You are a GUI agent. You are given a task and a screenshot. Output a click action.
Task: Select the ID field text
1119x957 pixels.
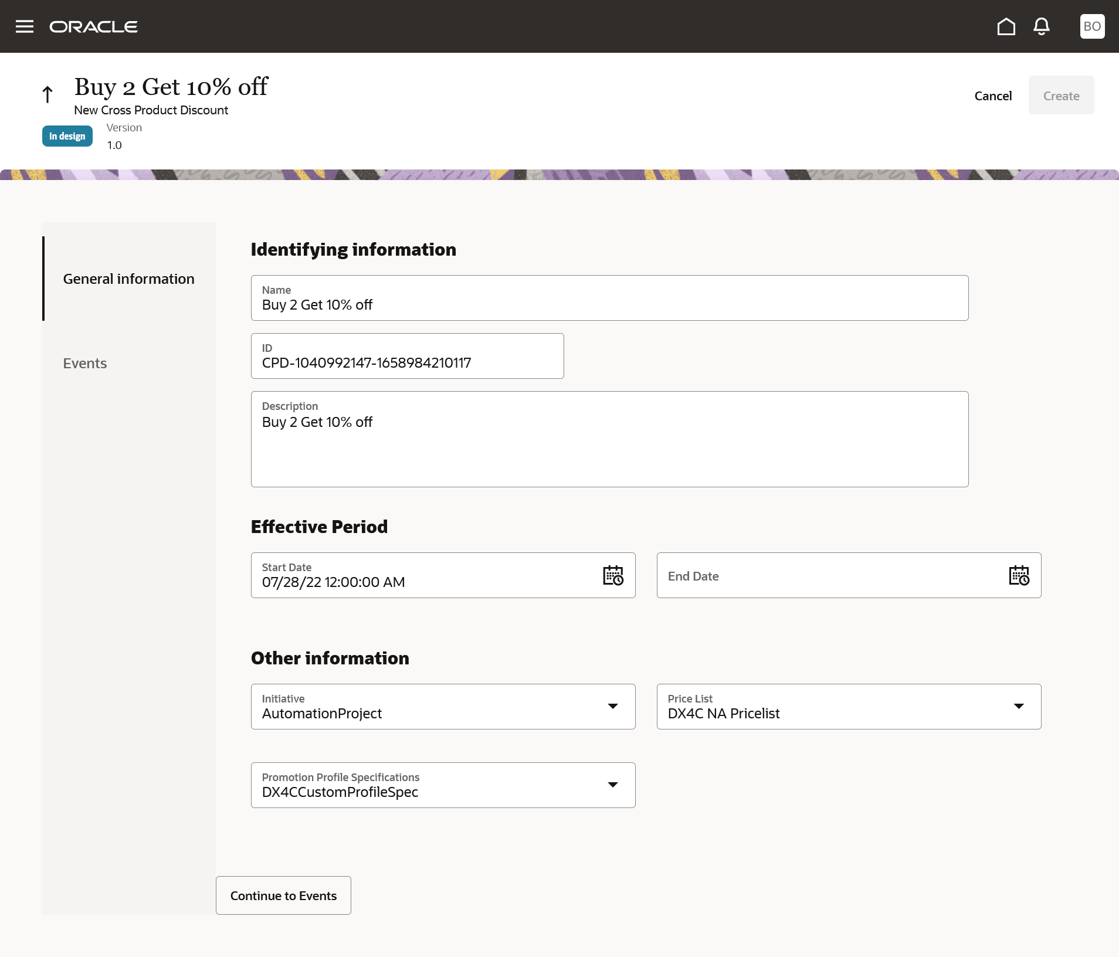tap(407, 362)
